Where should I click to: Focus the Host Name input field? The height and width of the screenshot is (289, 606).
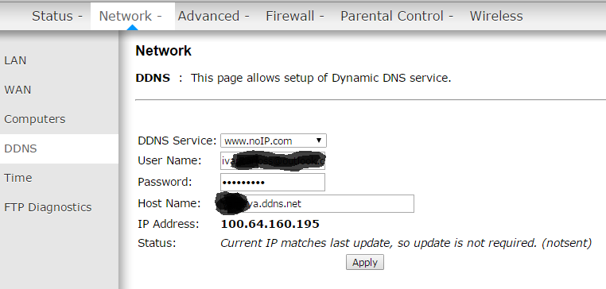click(x=317, y=204)
